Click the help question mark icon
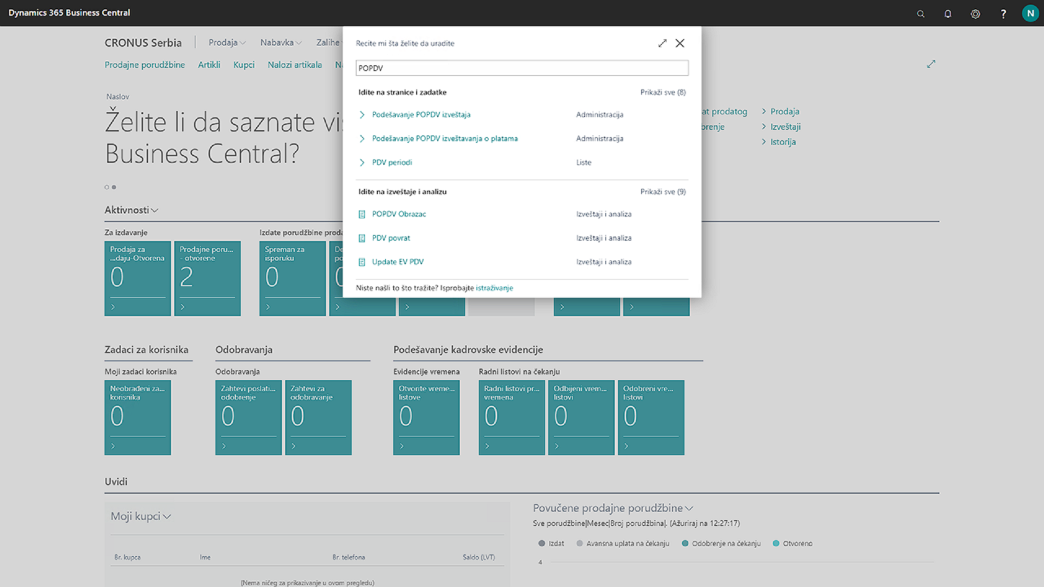 (1003, 14)
